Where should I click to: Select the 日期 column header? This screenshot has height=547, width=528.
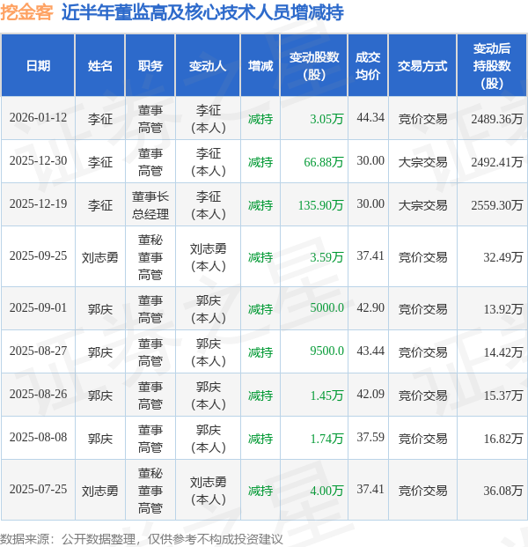click(x=38, y=65)
